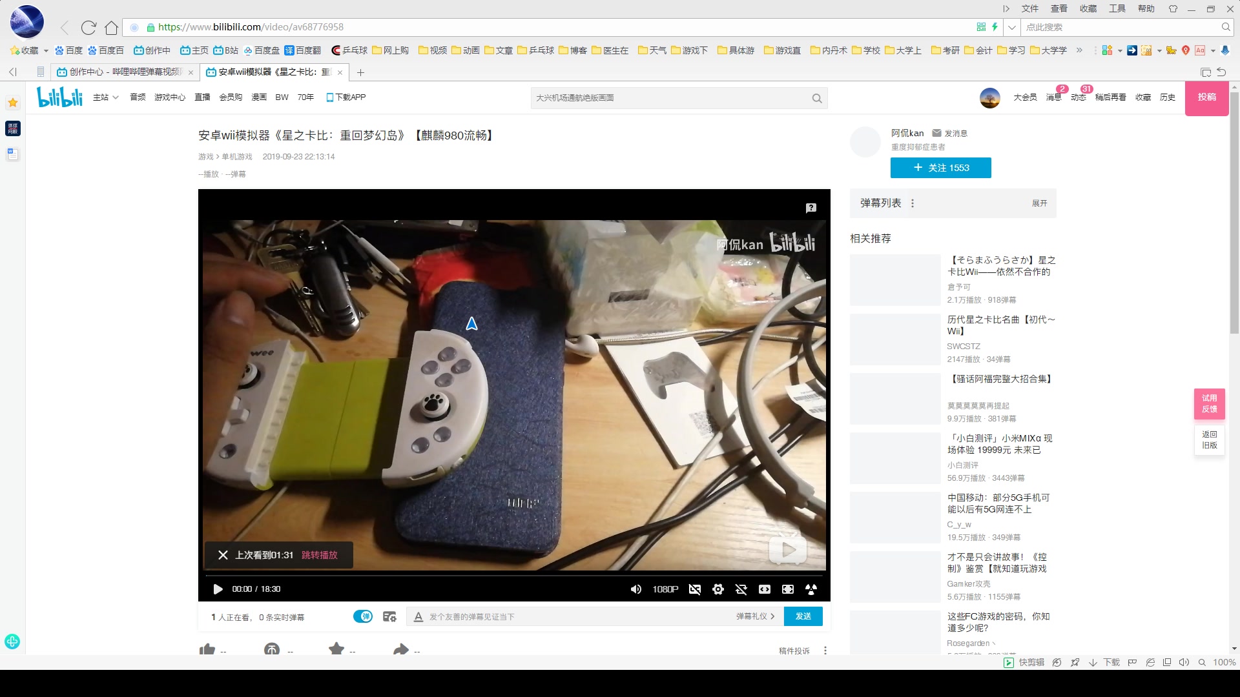Screen dimensions: 1240x697
Task: Share the video with arrow icon
Action: (x=401, y=649)
